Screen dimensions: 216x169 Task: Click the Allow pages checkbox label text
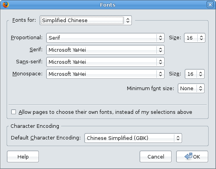pos(105,112)
